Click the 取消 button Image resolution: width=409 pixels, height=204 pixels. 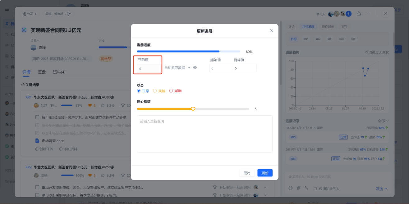pos(247,173)
